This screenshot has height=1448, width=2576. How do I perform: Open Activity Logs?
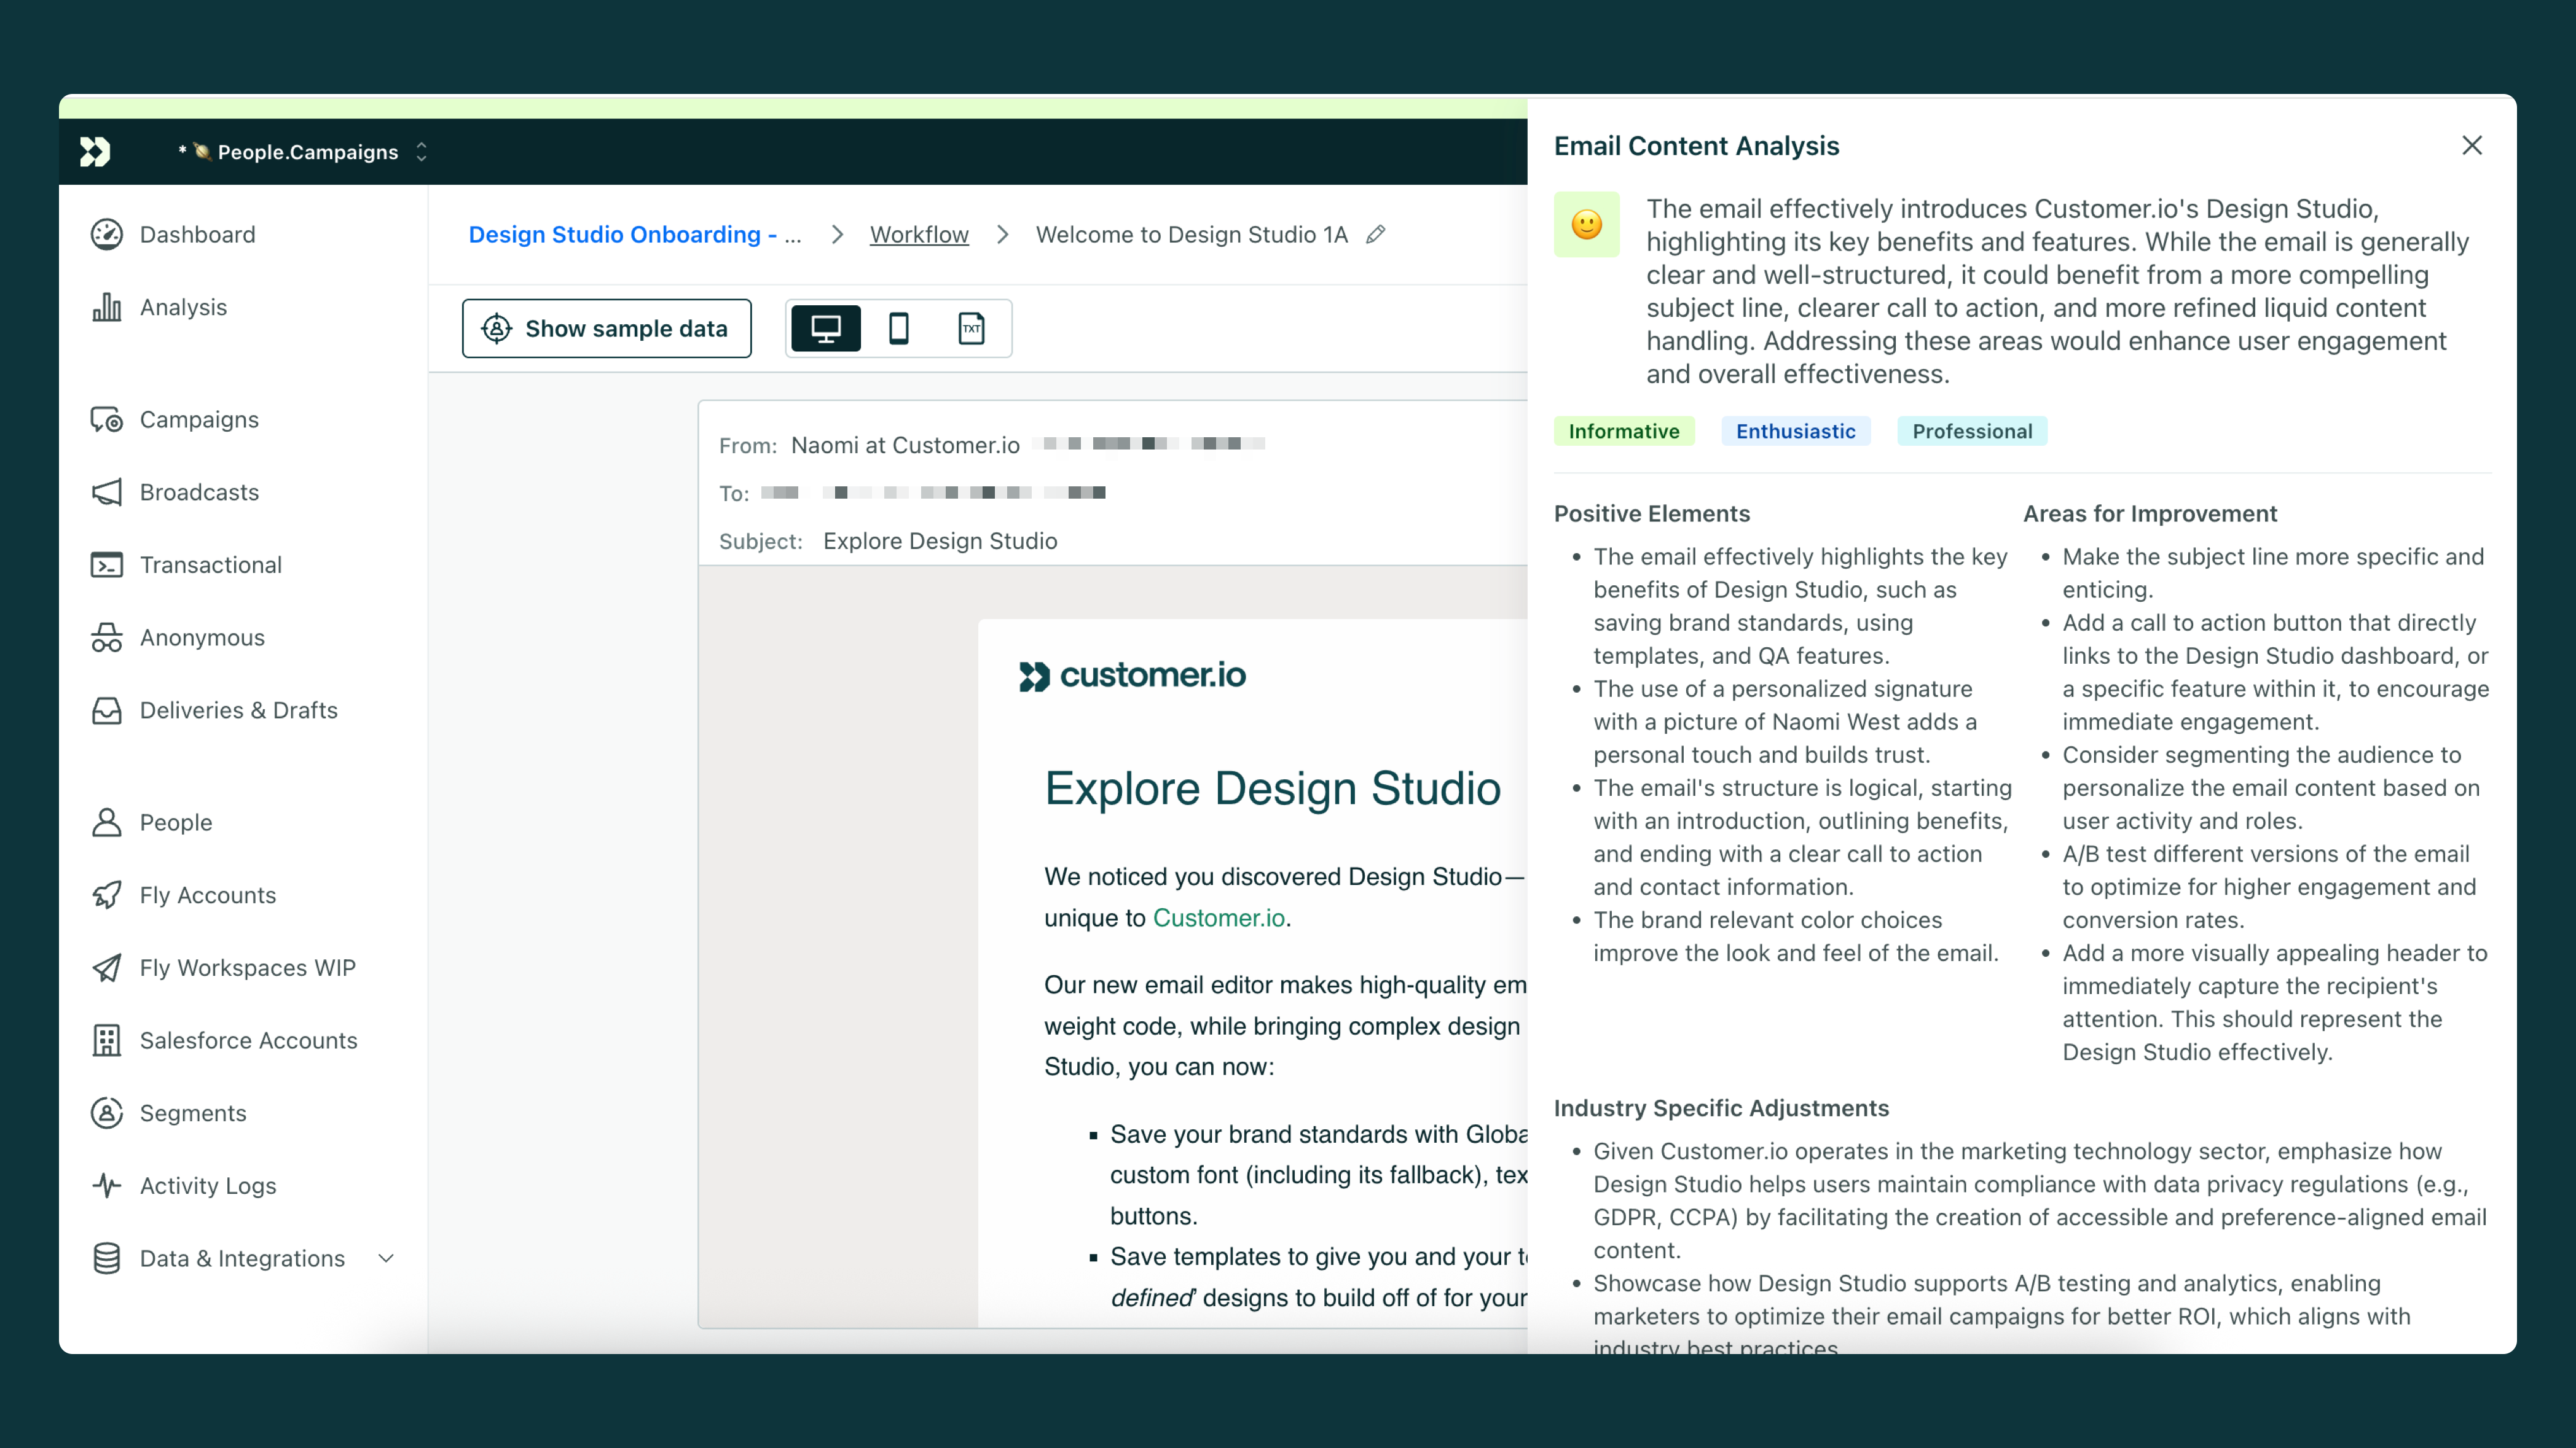[x=207, y=1185]
